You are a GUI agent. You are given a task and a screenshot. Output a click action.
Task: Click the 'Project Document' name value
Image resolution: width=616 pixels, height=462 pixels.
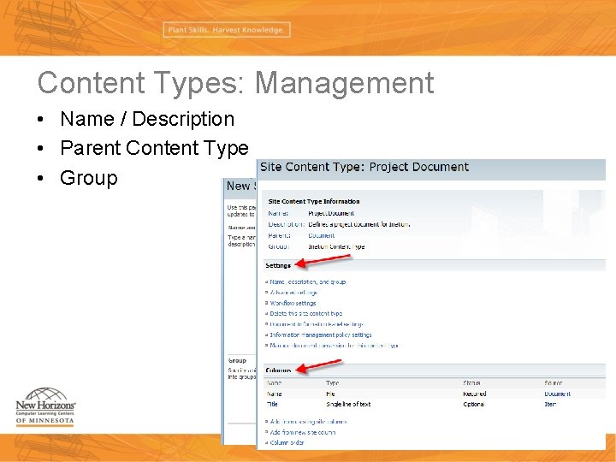pos(331,213)
